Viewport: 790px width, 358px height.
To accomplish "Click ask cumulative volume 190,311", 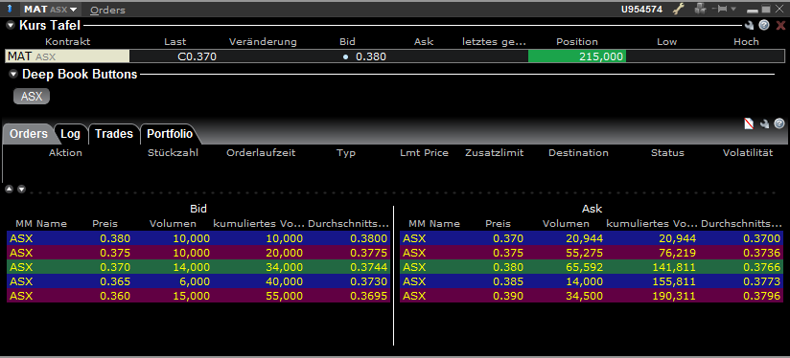I will 674,296.
